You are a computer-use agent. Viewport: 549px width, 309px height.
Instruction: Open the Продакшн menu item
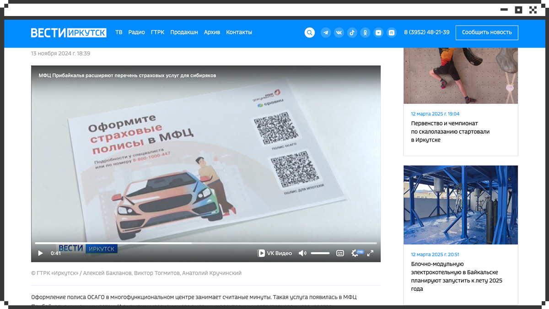pyautogui.click(x=184, y=33)
